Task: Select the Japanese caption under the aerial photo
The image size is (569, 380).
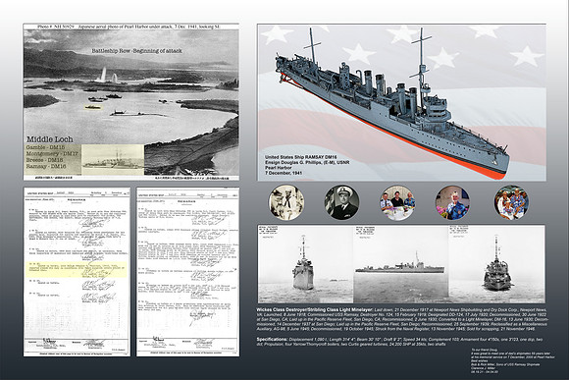Action: click(131, 178)
